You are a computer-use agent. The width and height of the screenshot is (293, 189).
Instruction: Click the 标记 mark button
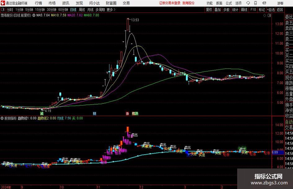coord(262,10)
